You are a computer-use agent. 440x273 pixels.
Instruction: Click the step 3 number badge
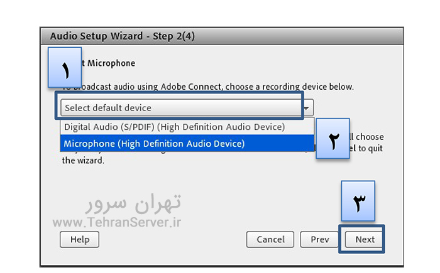(358, 203)
